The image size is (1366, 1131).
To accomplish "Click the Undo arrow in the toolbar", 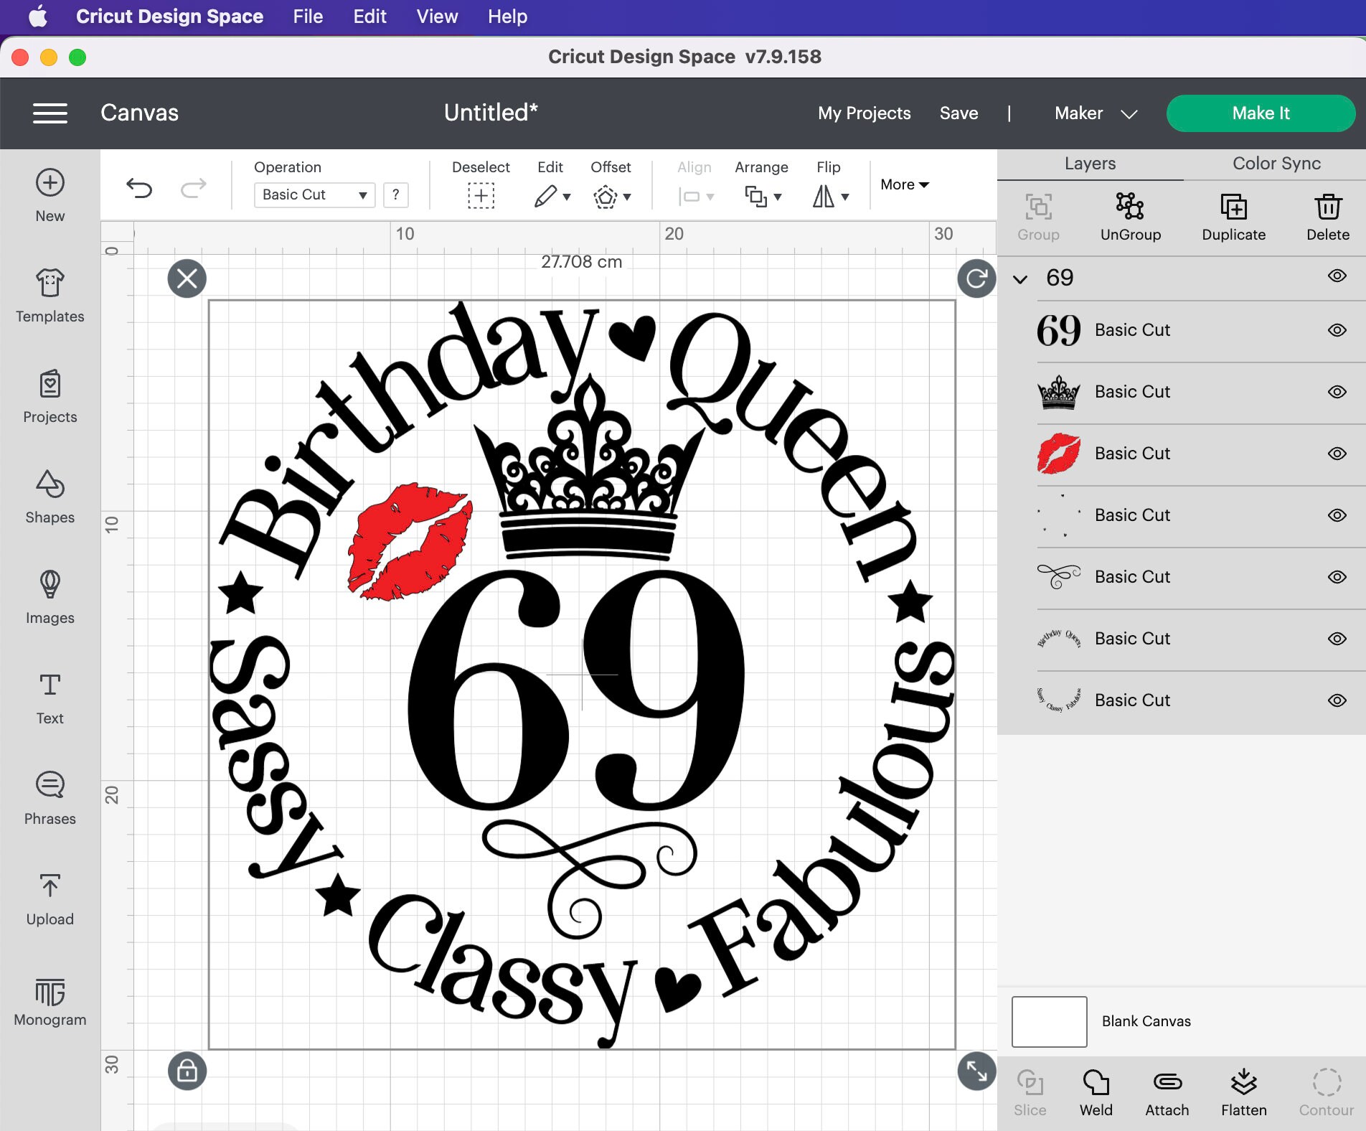I will [141, 189].
